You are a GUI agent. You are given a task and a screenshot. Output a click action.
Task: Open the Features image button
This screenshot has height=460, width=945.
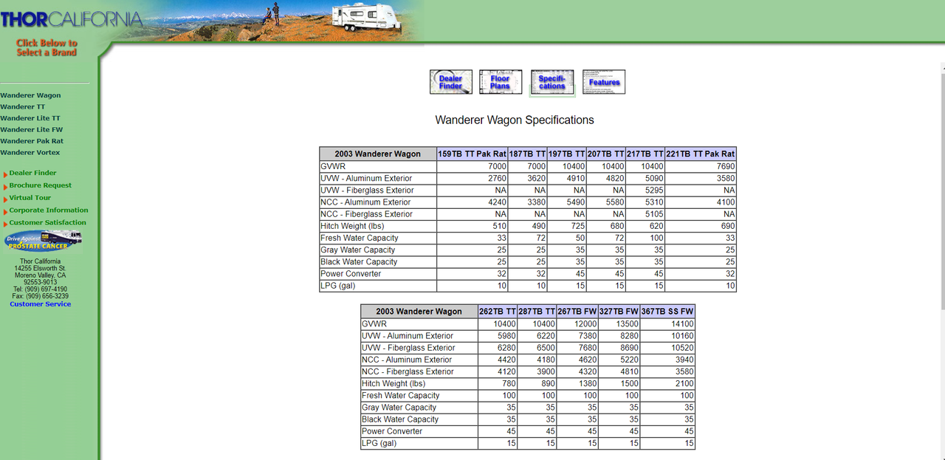coord(604,82)
